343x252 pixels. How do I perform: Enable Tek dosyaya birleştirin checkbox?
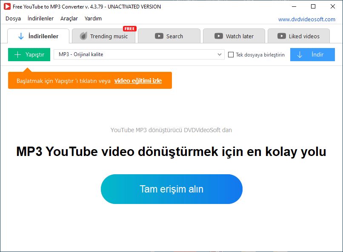pos(231,54)
